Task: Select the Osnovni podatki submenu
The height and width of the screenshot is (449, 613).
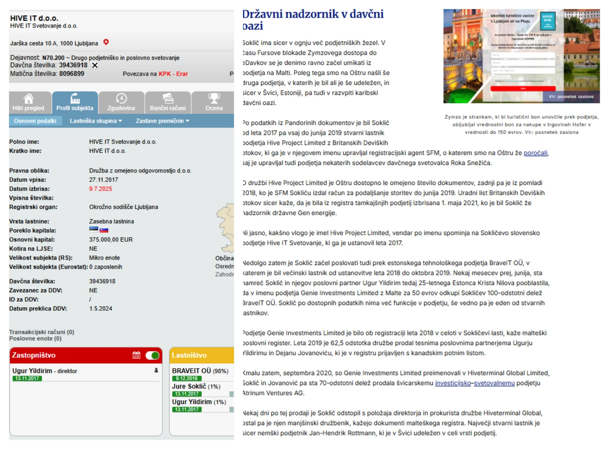Action: click(x=35, y=121)
